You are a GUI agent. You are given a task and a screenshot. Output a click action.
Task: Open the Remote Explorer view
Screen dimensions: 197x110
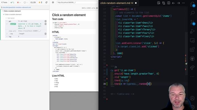192,41
